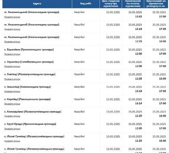This screenshot has height=153, width=169.
Task: Click start time '13:32' in first row
Action: (139, 16)
